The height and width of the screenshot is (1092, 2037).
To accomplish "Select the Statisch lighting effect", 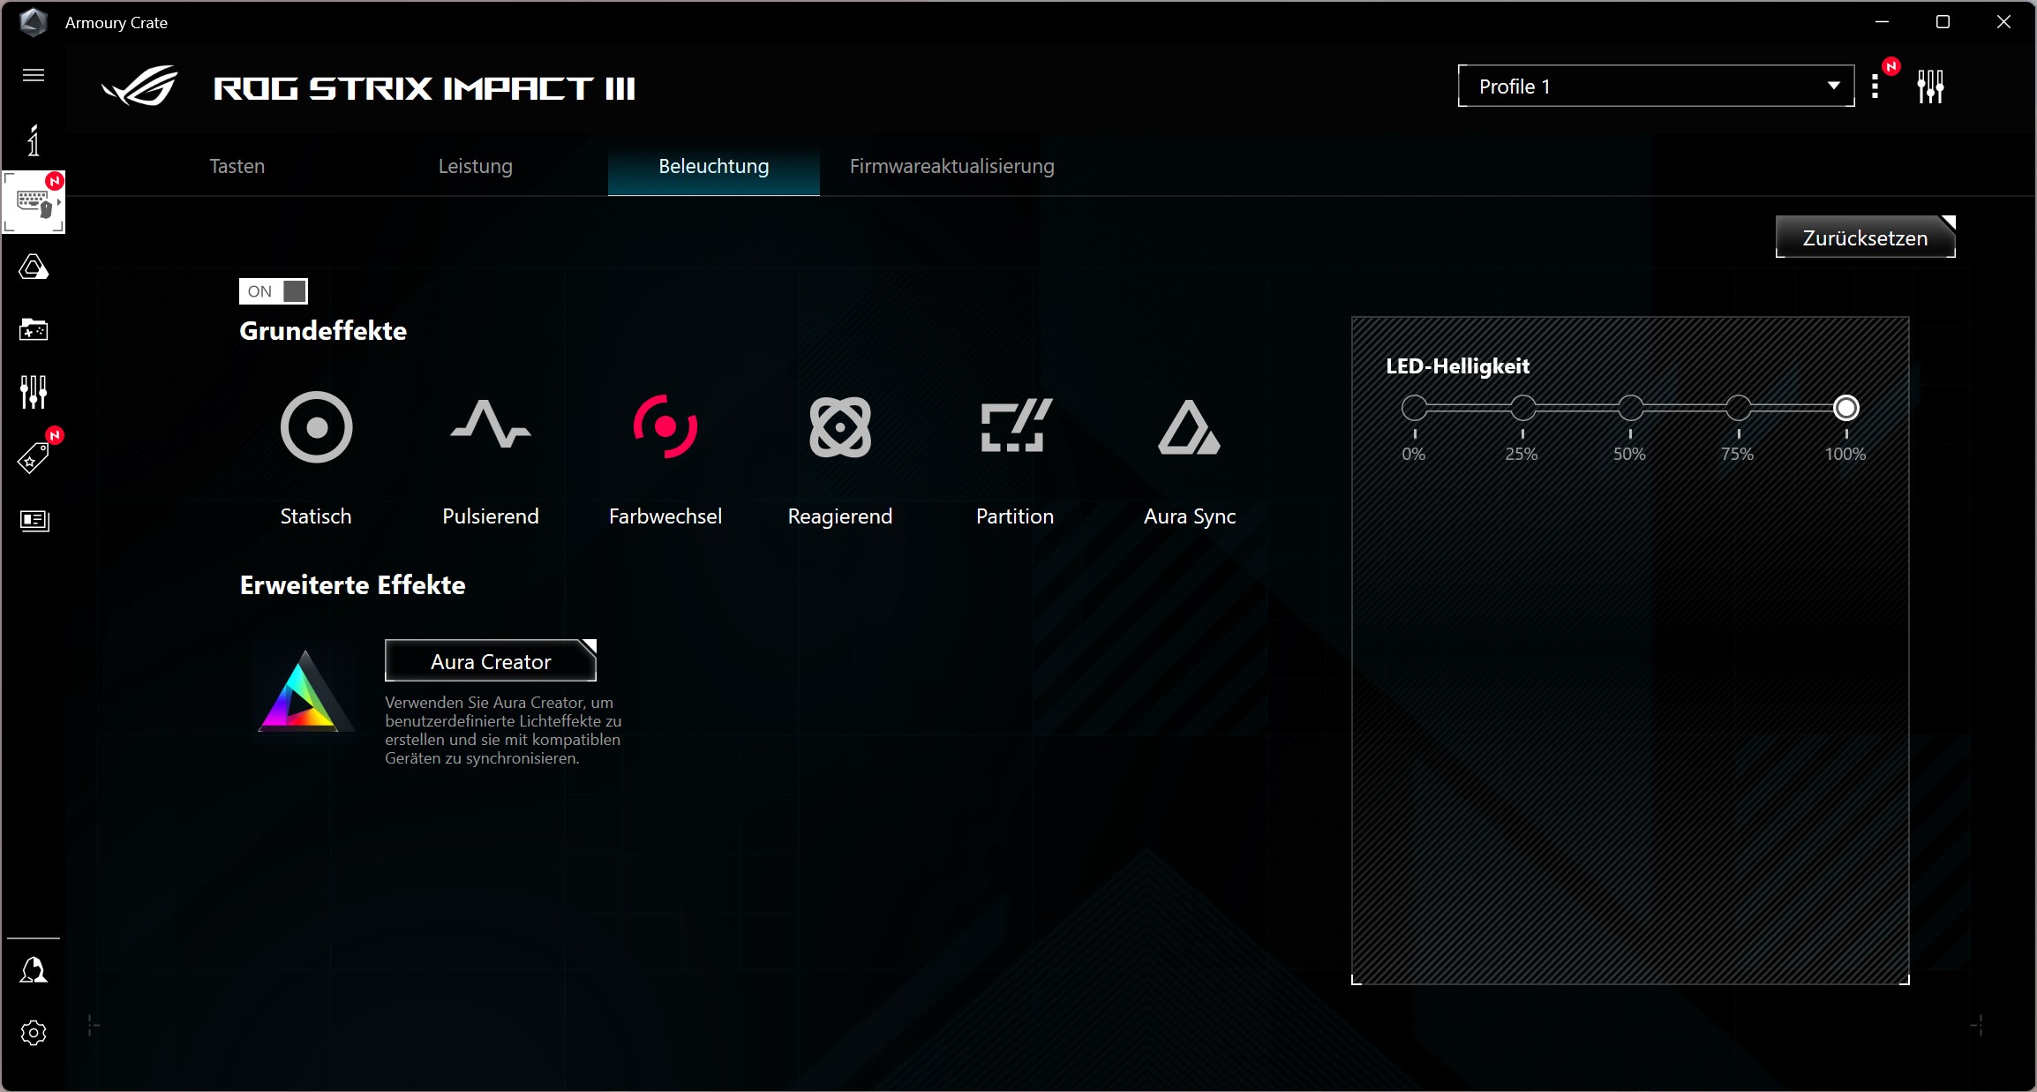I will tap(315, 428).
